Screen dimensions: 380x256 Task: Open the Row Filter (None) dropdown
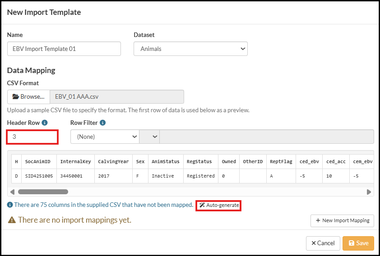coord(105,137)
